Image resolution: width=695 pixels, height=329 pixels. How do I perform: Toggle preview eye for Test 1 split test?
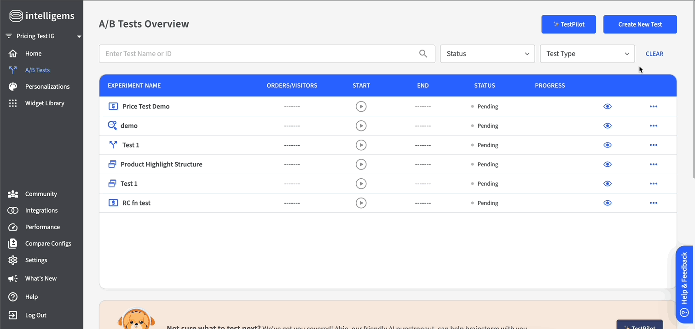pyautogui.click(x=608, y=145)
